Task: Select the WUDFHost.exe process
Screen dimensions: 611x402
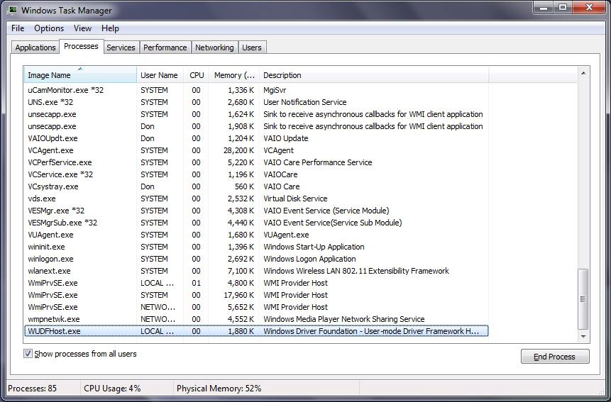Action: 256,331
